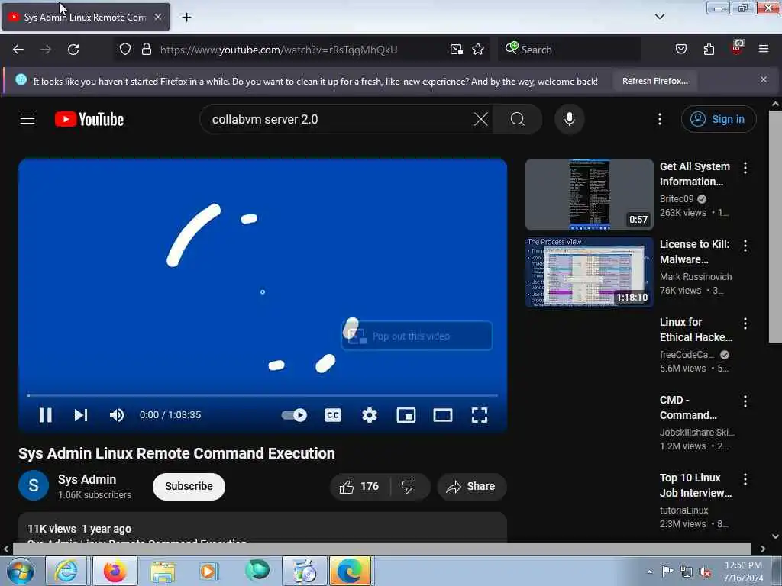View site security lock info
This screenshot has height=586, width=782.
pos(146,50)
